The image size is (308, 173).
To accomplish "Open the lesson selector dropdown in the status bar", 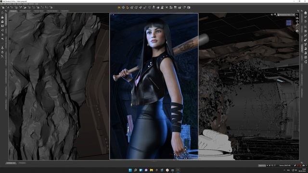I will [263, 165].
